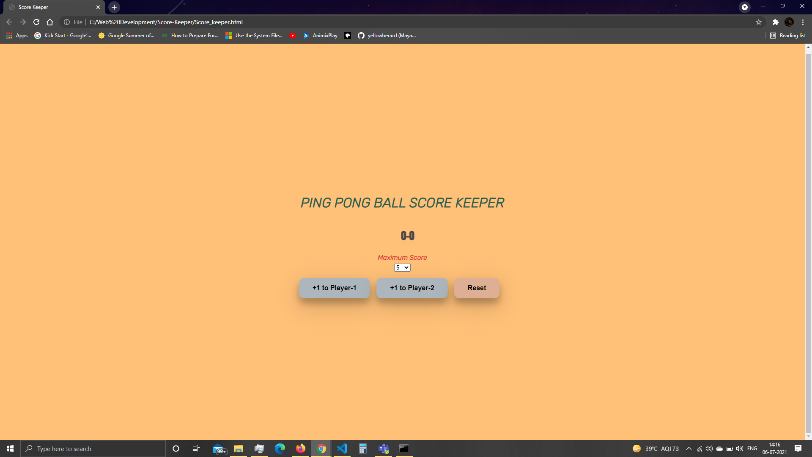Add one point to Player-2
The width and height of the screenshot is (812, 457).
tap(412, 288)
